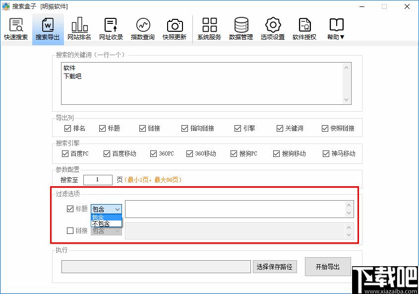The width and height of the screenshot is (419, 294).
Task: Select the keyword line 软件
Action: 69,68
